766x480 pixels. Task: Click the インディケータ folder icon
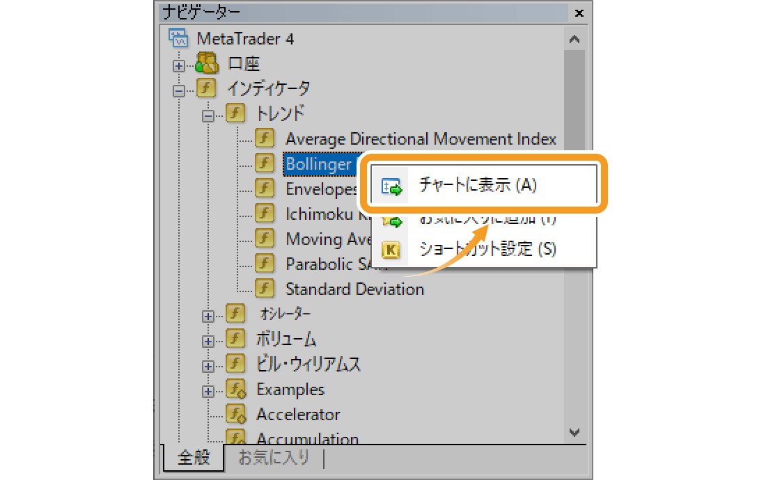coord(206,88)
